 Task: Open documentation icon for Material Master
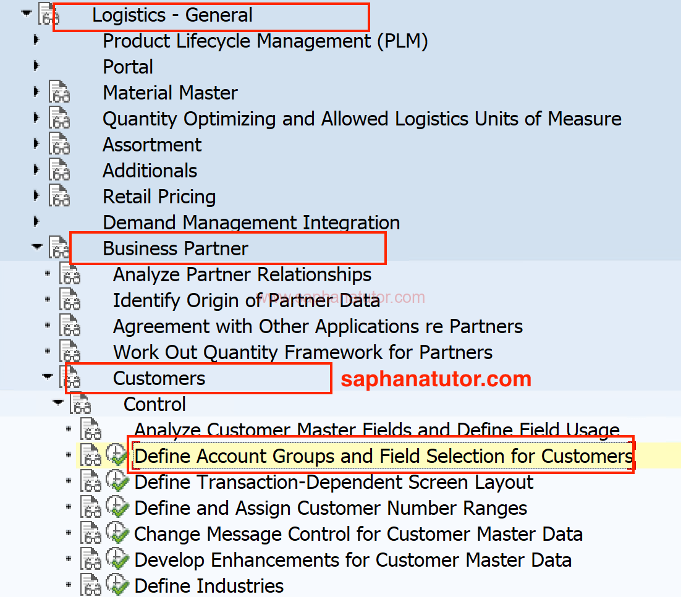tap(59, 91)
